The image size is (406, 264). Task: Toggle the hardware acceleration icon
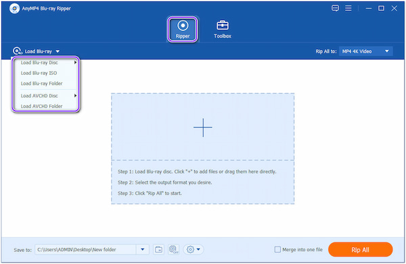(174, 250)
